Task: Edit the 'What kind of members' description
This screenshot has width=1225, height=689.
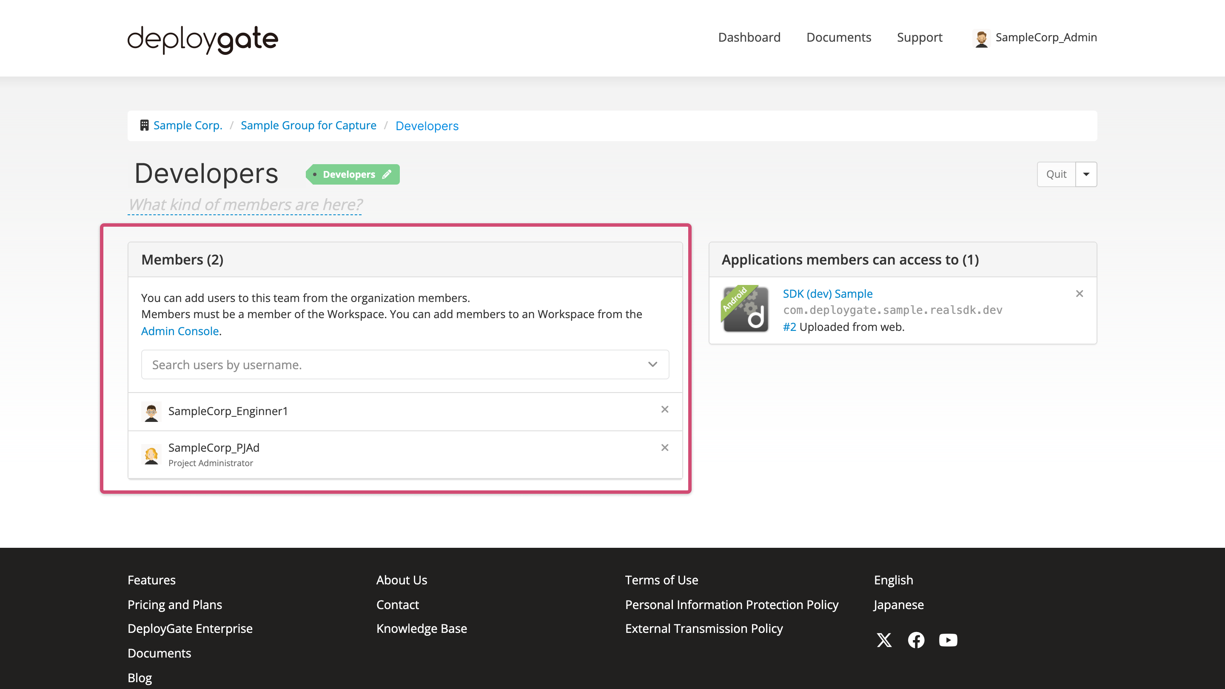Action: [x=245, y=205]
